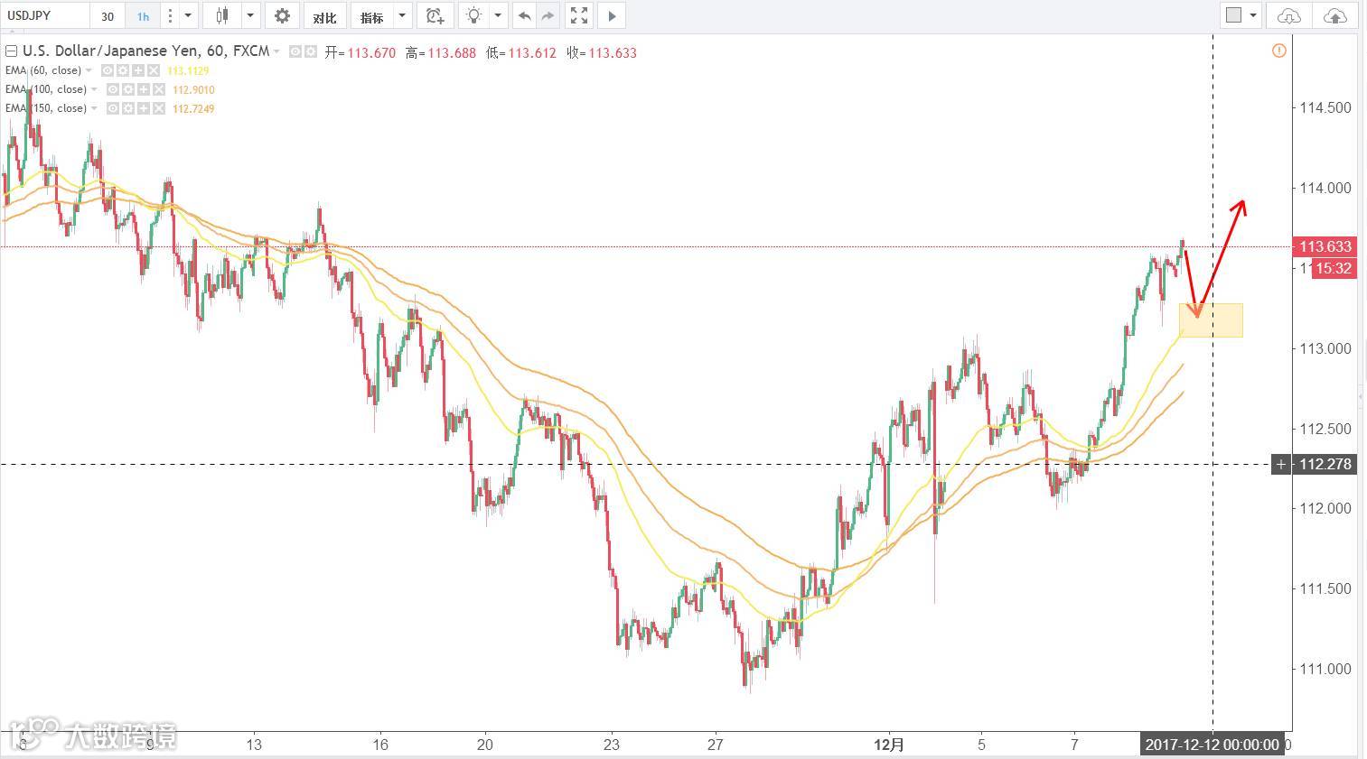Click the low price 113.612
The height and width of the screenshot is (759, 1367).
[532, 52]
